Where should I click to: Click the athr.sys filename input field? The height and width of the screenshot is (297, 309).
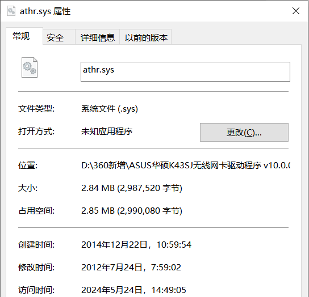tap(185, 71)
